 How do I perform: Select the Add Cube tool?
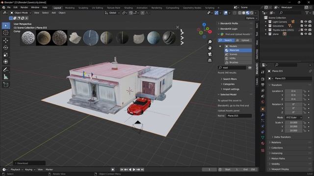(6, 85)
